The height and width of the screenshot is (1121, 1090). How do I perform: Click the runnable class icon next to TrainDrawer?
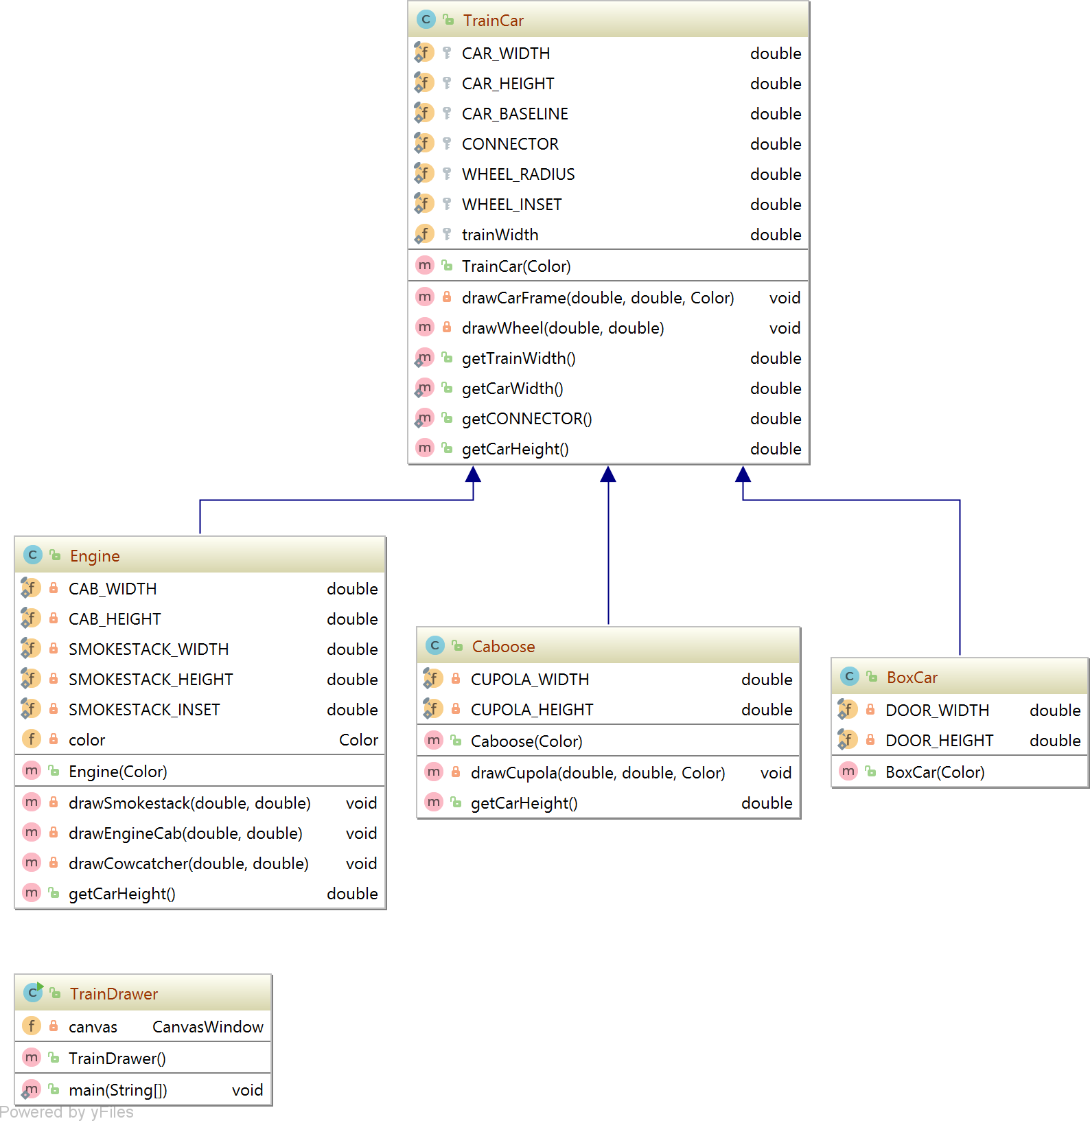(32, 993)
